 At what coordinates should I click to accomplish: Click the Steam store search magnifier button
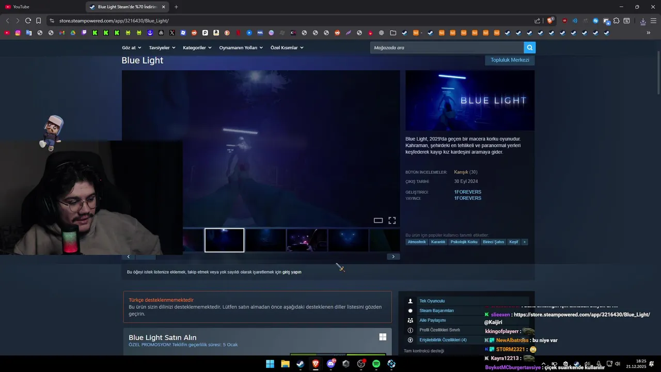point(529,48)
